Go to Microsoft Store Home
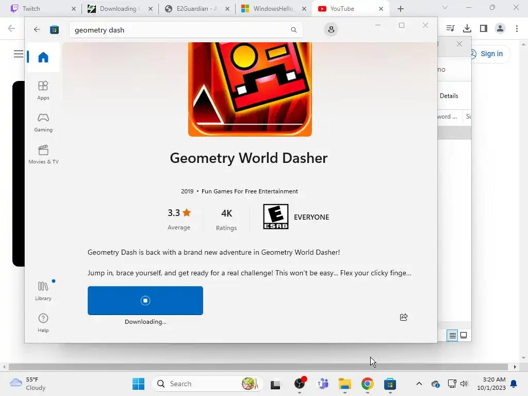Image resolution: width=528 pixels, height=396 pixels. pos(43,57)
